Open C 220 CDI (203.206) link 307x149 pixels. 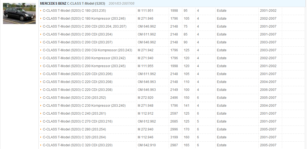[x=78, y=74]
